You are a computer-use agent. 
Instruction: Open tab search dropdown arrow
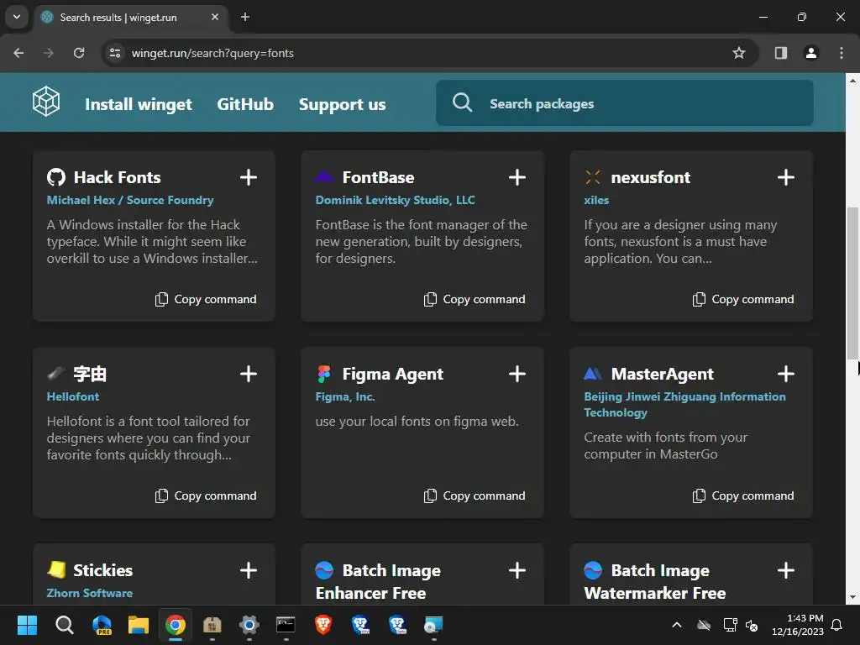[17, 17]
